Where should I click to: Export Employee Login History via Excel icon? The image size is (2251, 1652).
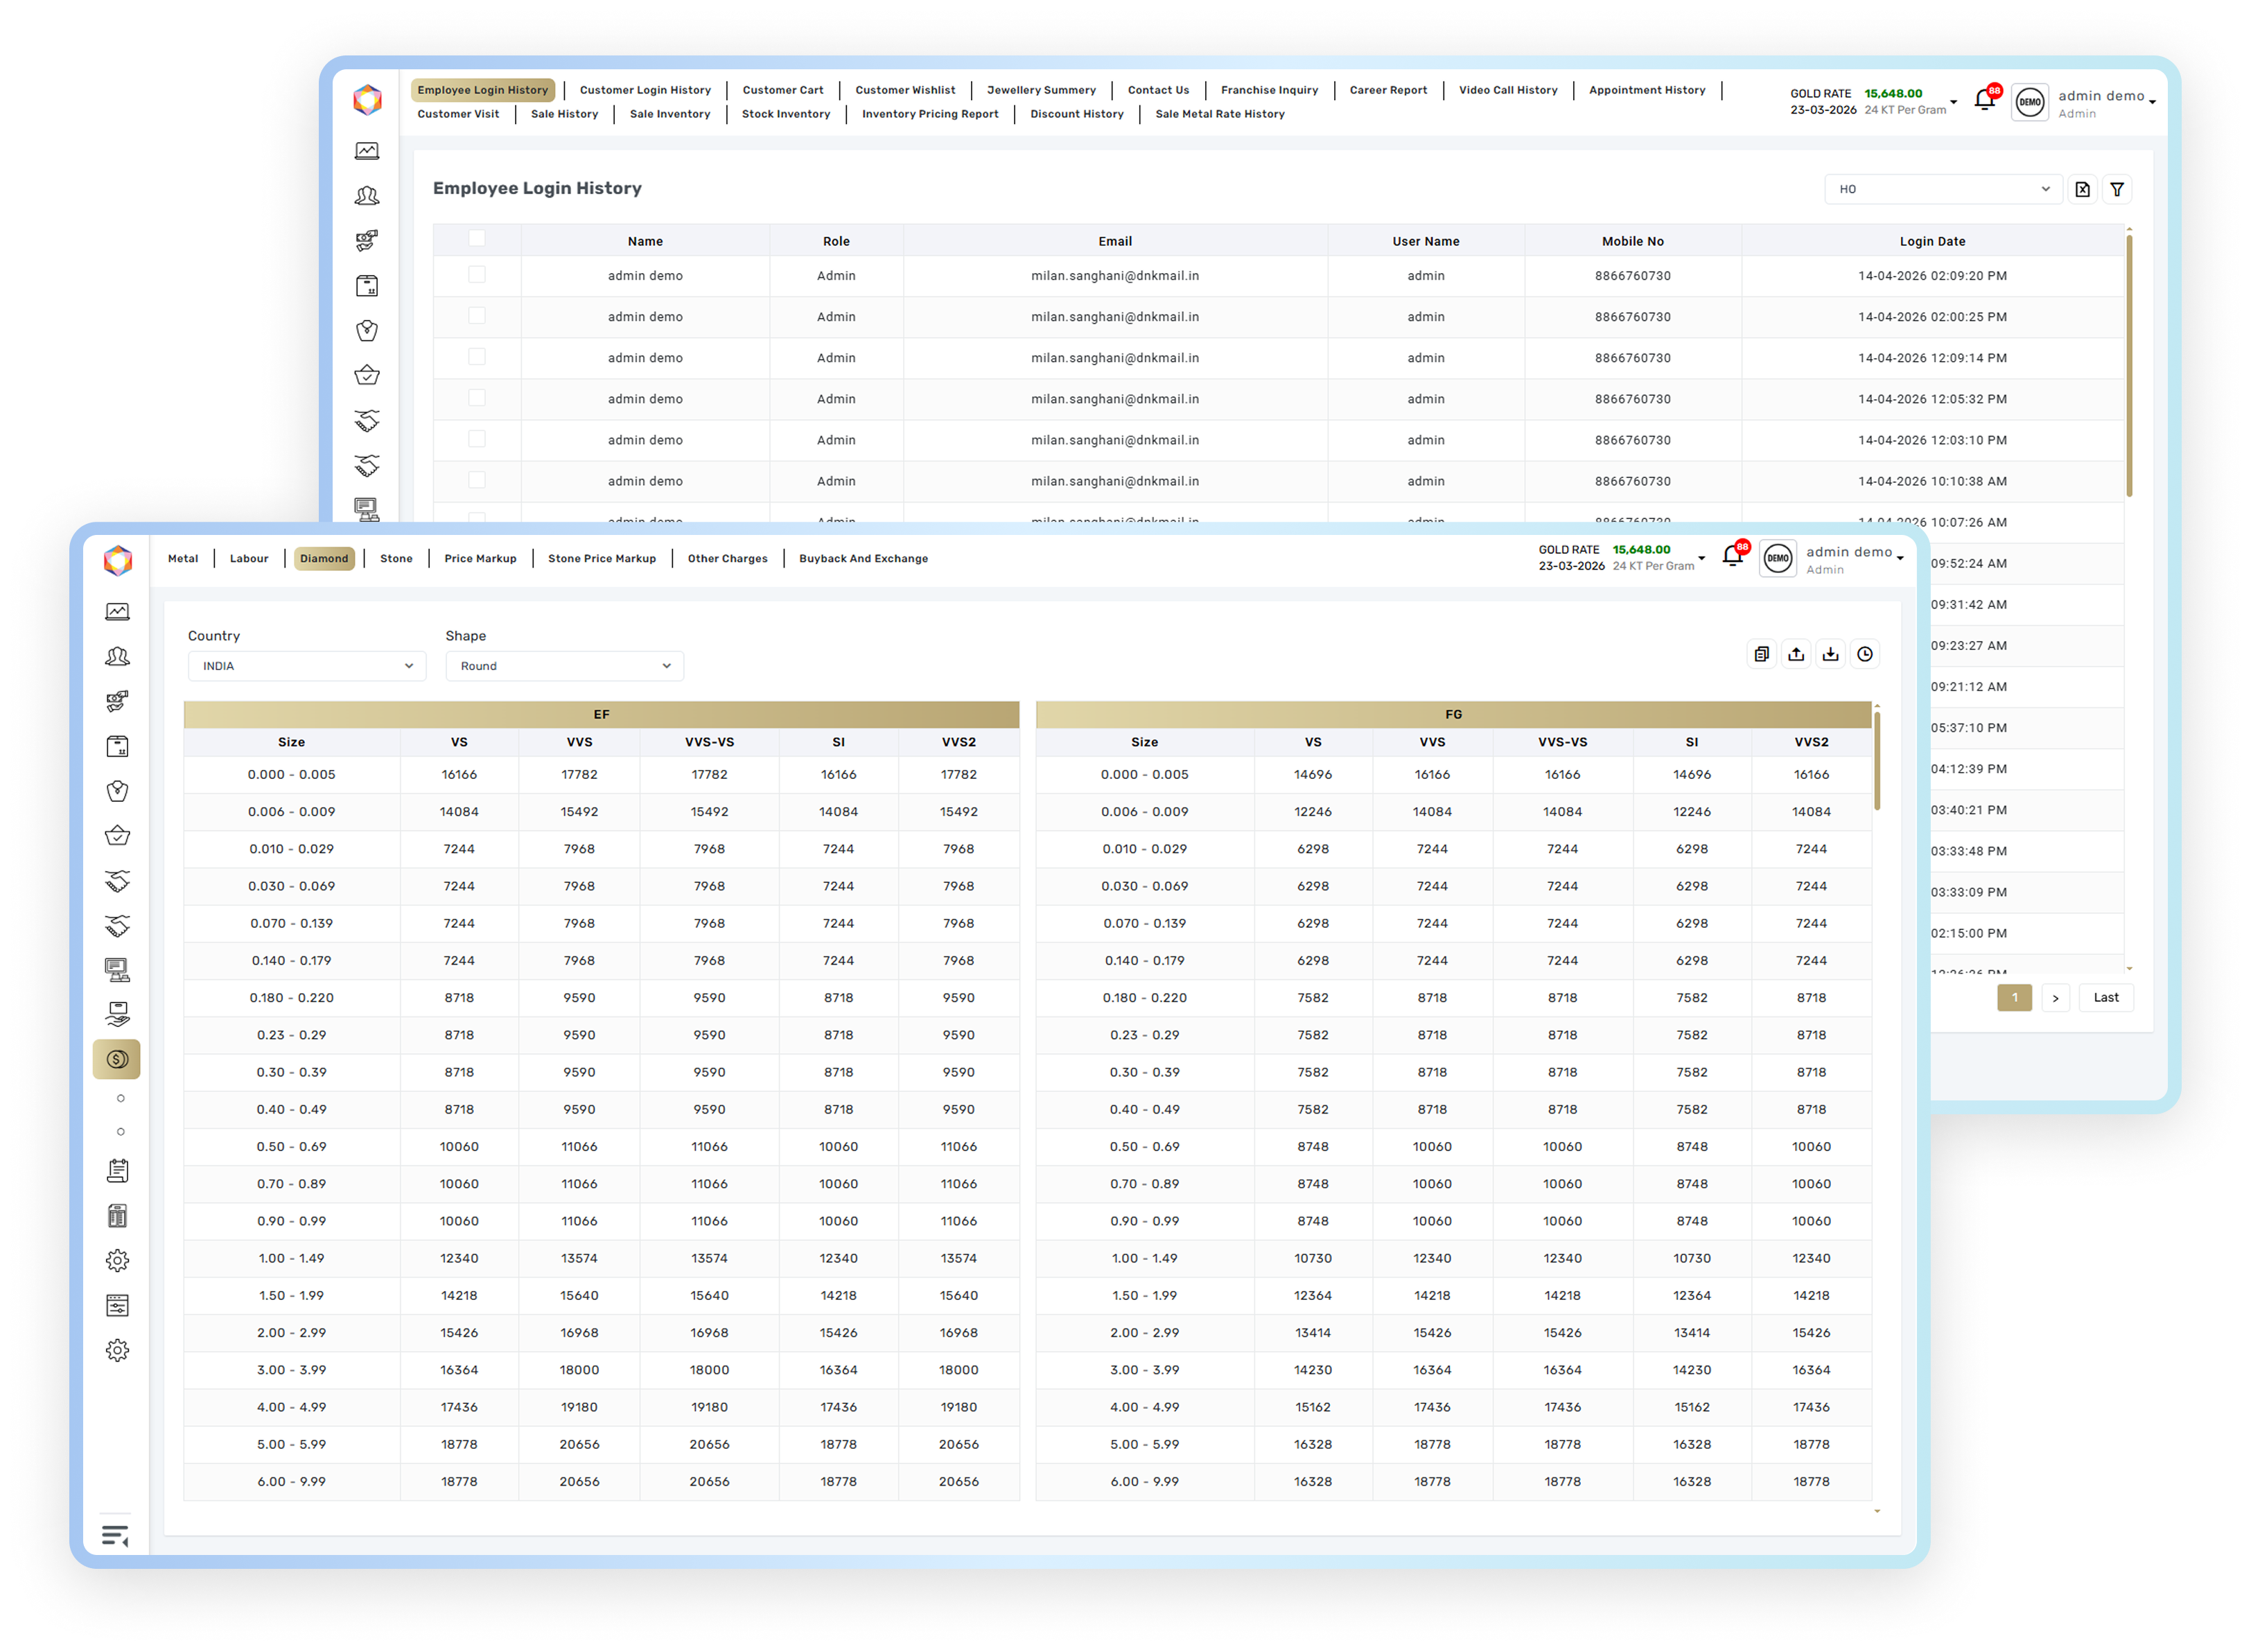click(2082, 189)
